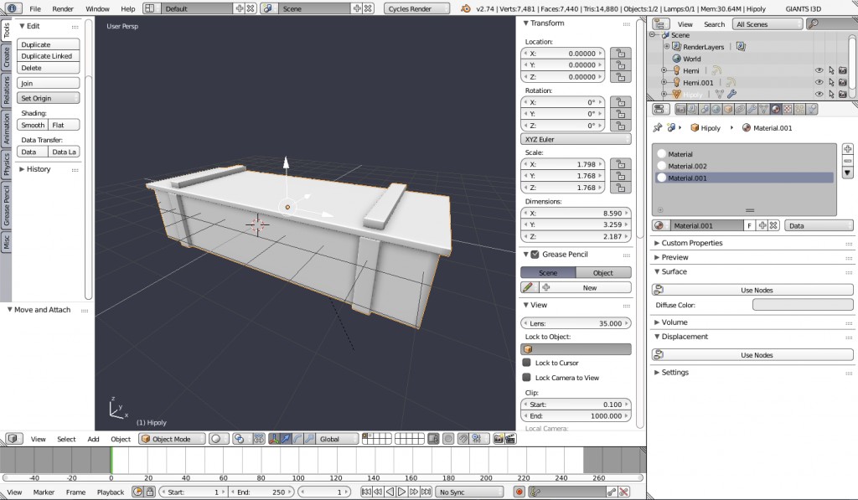Enable the snap magnet in the 3D view header
Screen dimensions: 858x500
tap(463, 438)
